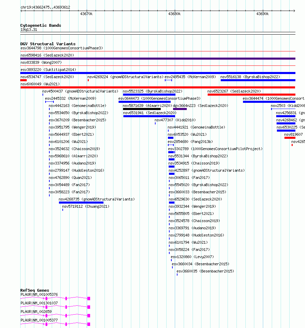Click nsv4252897 gnomAD variant label
The image size is (305, 328).
click(x=207, y=170)
